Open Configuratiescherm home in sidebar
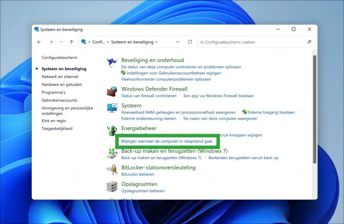The image size is (344, 224). 60,57
